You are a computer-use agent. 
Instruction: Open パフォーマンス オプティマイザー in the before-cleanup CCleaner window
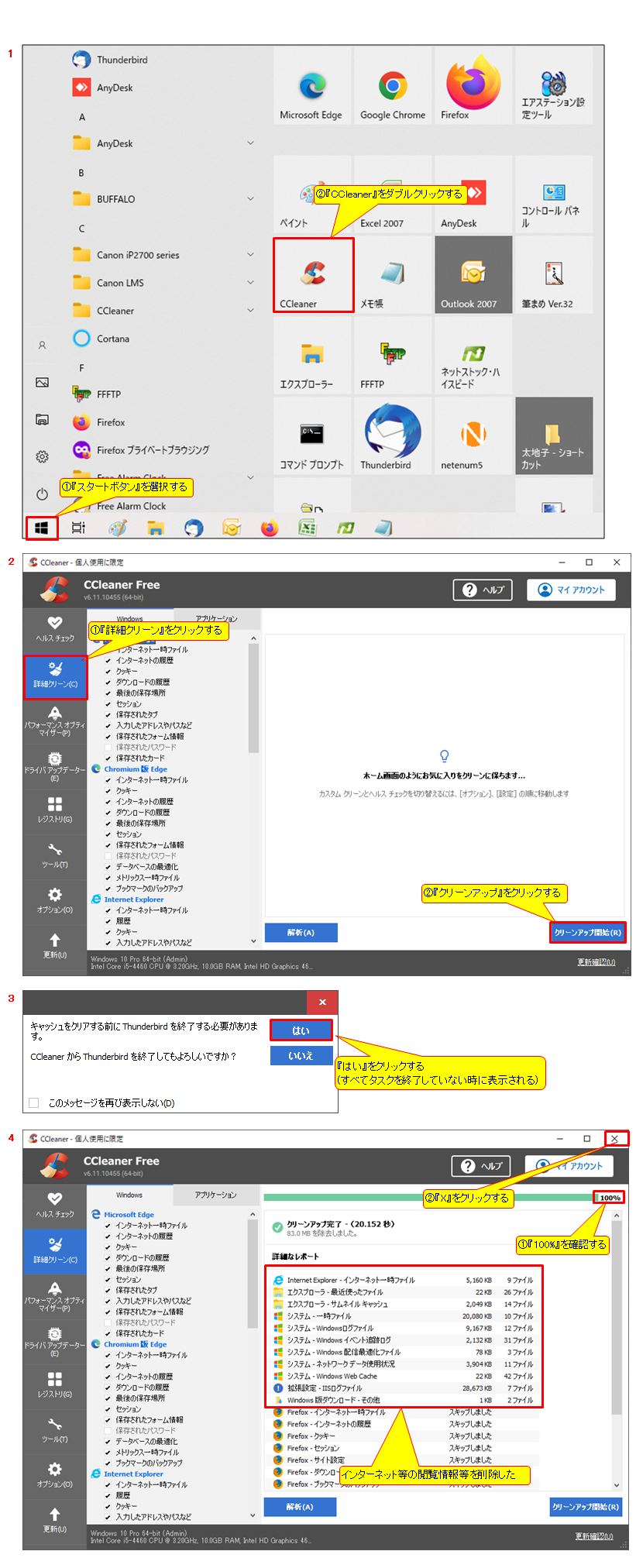55,721
